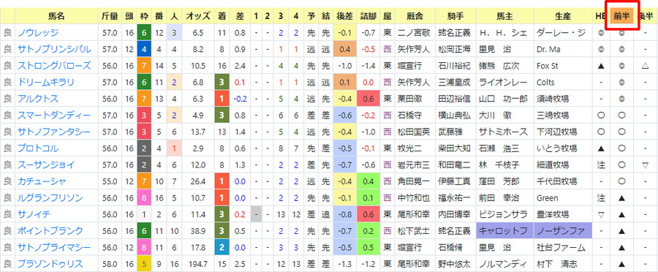Sort by the 馬名 column header

56,16
